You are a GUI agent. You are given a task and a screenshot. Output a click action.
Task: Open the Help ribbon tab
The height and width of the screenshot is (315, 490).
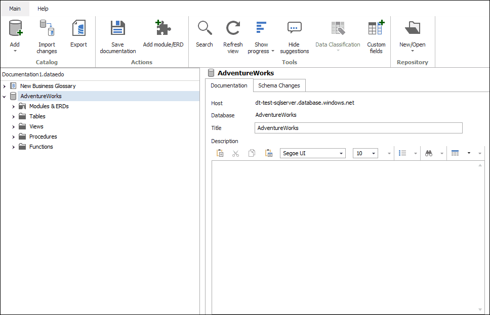pyautogui.click(x=43, y=9)
